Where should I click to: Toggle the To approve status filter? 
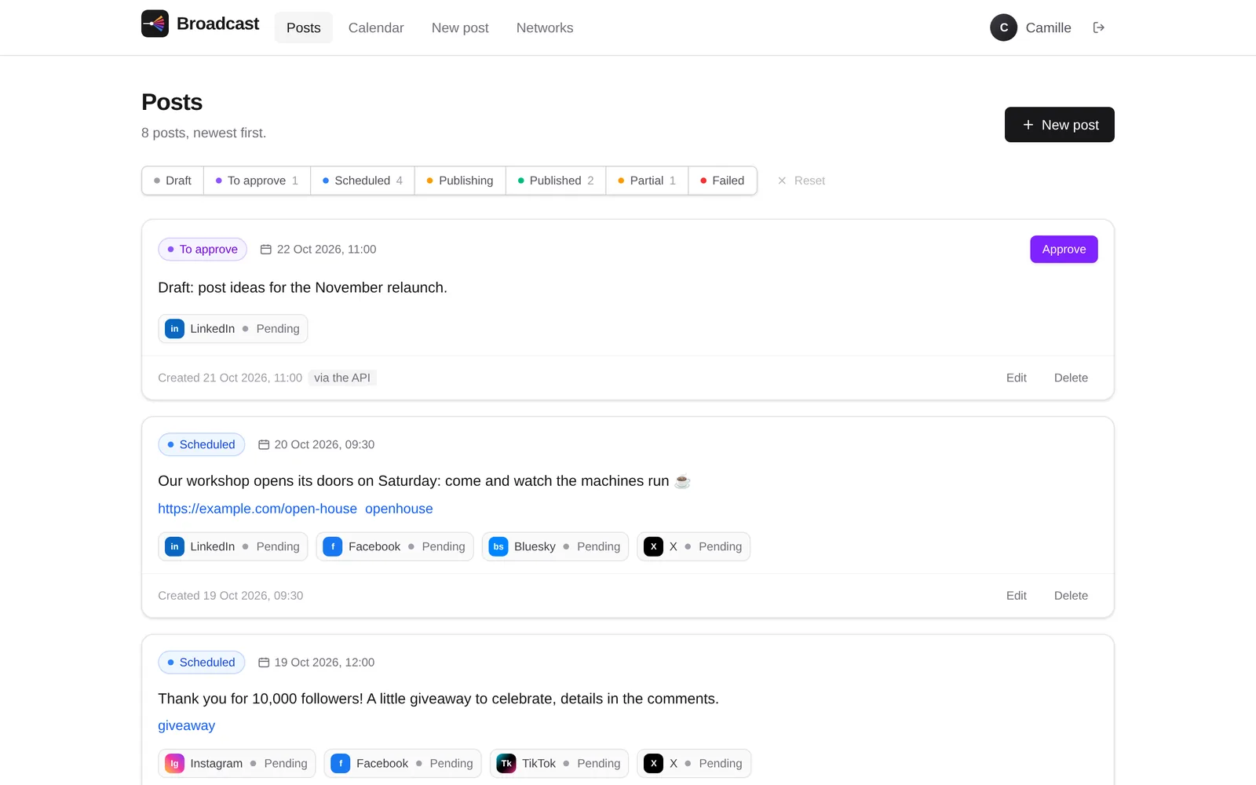click(x=257, y=181)
